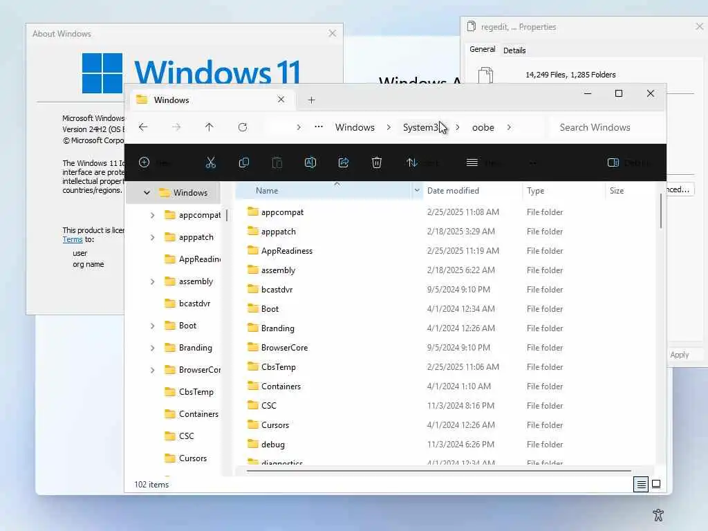Open the accessibility icon on desktop
708x531 pixels.
pos(658,514)
